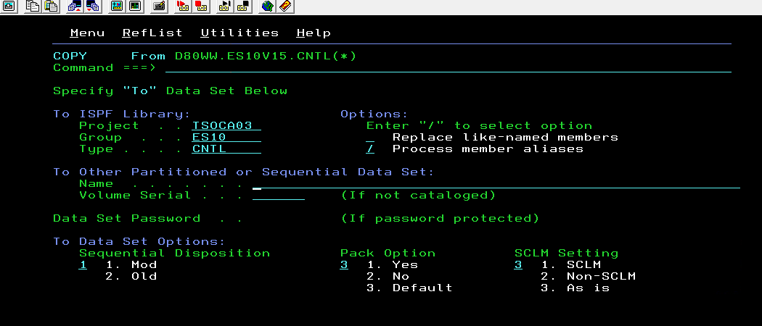Click the Sequential Disposition selection field
Viewport: 762px width, 326px height.
pyautogui.click(x=83, y=265)
